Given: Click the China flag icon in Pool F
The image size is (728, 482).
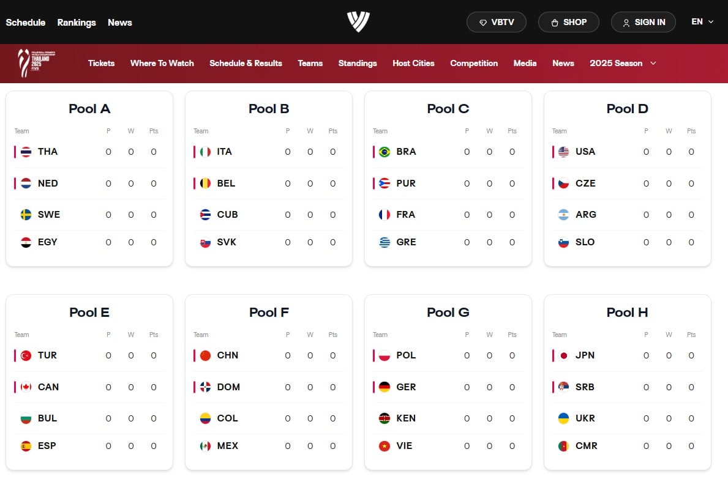Looking at the screenshot, I should click(x=205, y=355).
